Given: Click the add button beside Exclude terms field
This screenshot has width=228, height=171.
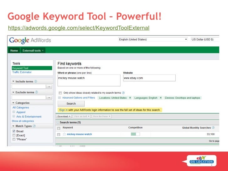Looking at the screenshot, I should pos(49,97).
